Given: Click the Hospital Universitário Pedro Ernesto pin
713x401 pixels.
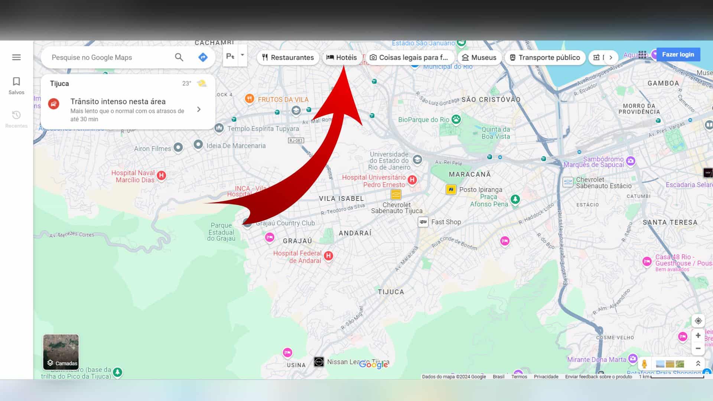Looking at the screenshot, I should coord(412,180).
